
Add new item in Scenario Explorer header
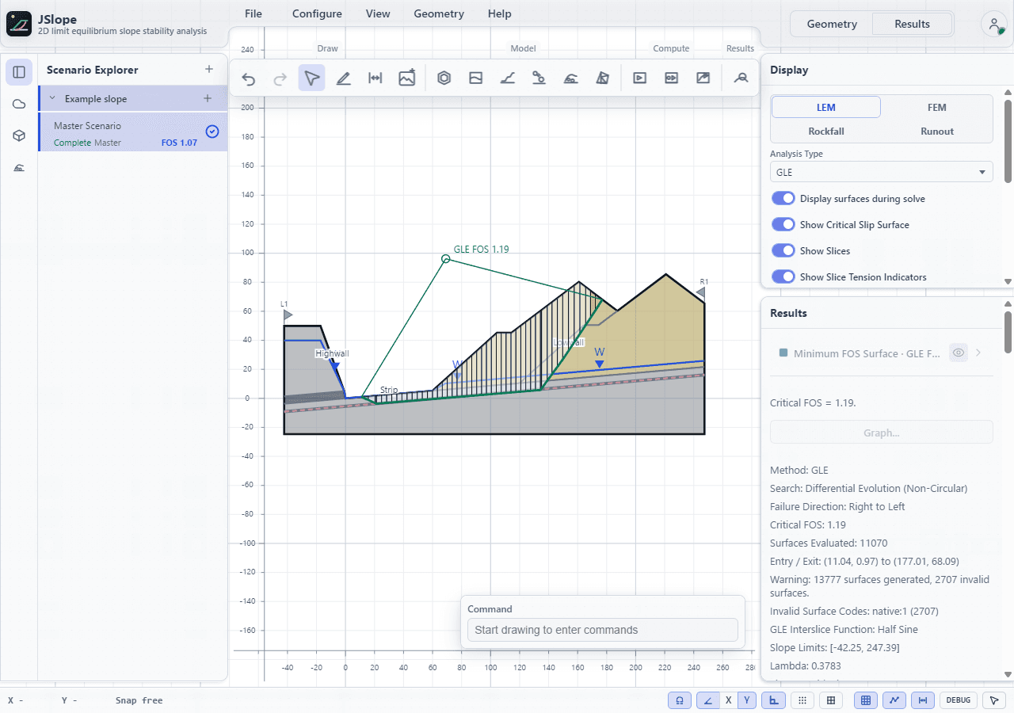coord(209,70)
